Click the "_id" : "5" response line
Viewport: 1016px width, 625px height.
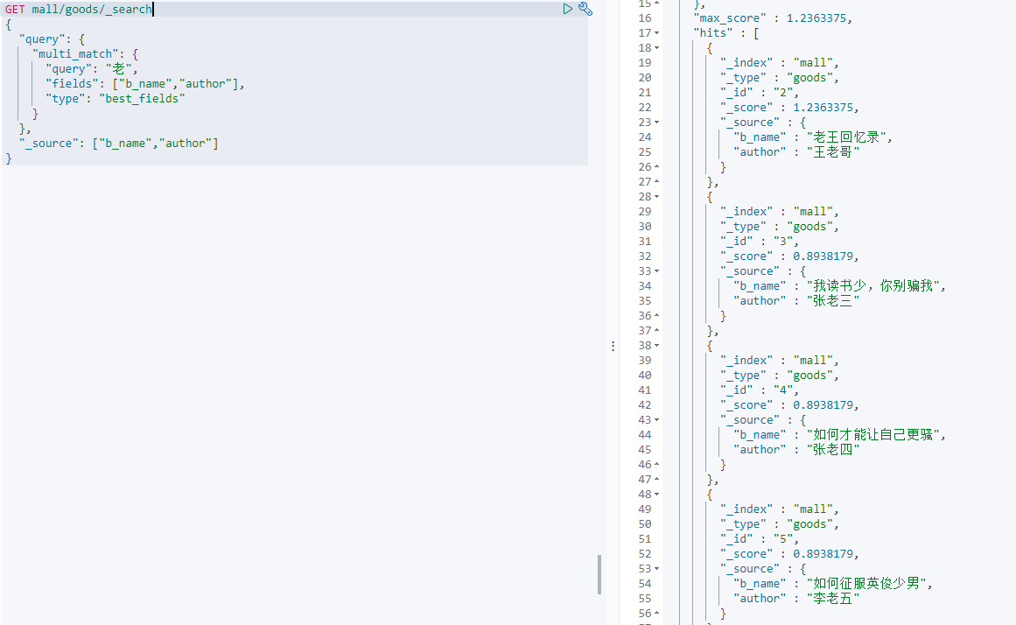click(x=760, y=538)
